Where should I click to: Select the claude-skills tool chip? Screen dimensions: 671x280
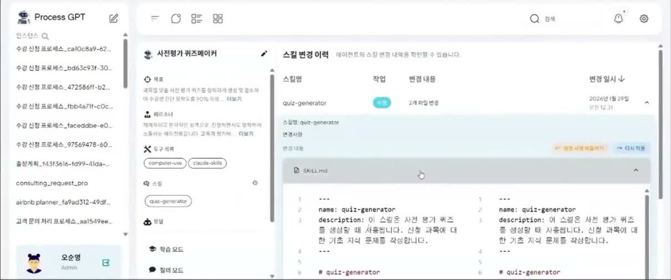point(207,163)
